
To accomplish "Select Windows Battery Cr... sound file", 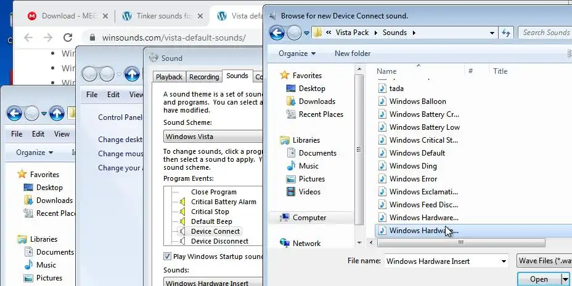I will pyautogui.click(x=424, y=114).
